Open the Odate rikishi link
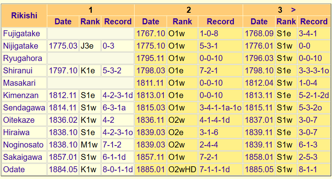 click(14, 169)
